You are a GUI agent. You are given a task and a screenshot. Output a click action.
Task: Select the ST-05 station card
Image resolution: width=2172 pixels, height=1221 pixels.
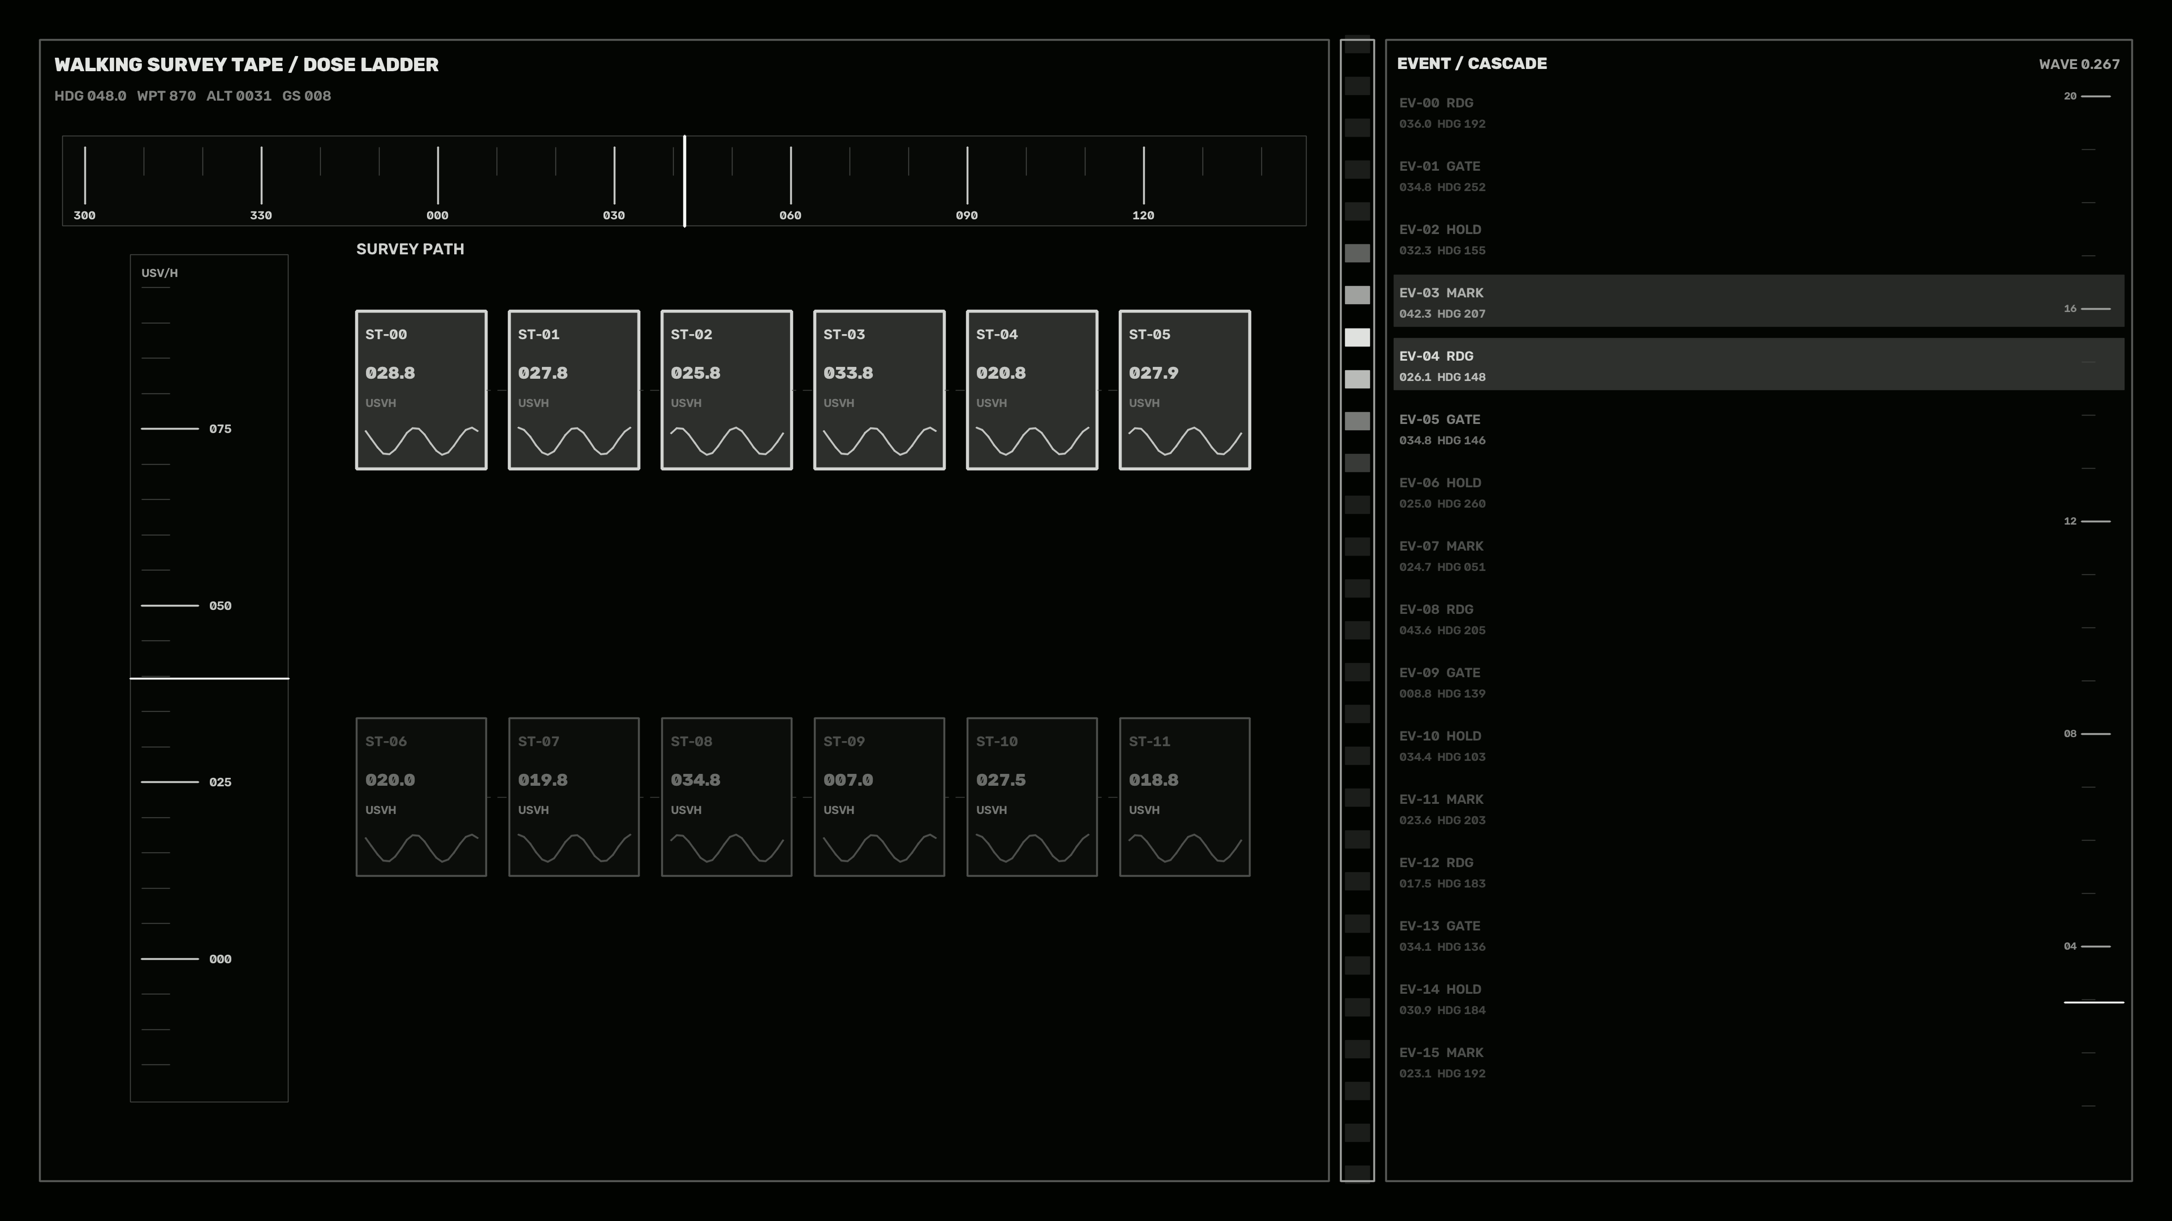(1184, 390)
